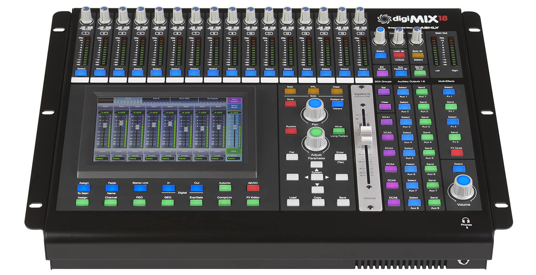Screen dimensions: 536x275
Task: Hit the purple DCA Groups Clear button
Action: (x=385, y=106)
